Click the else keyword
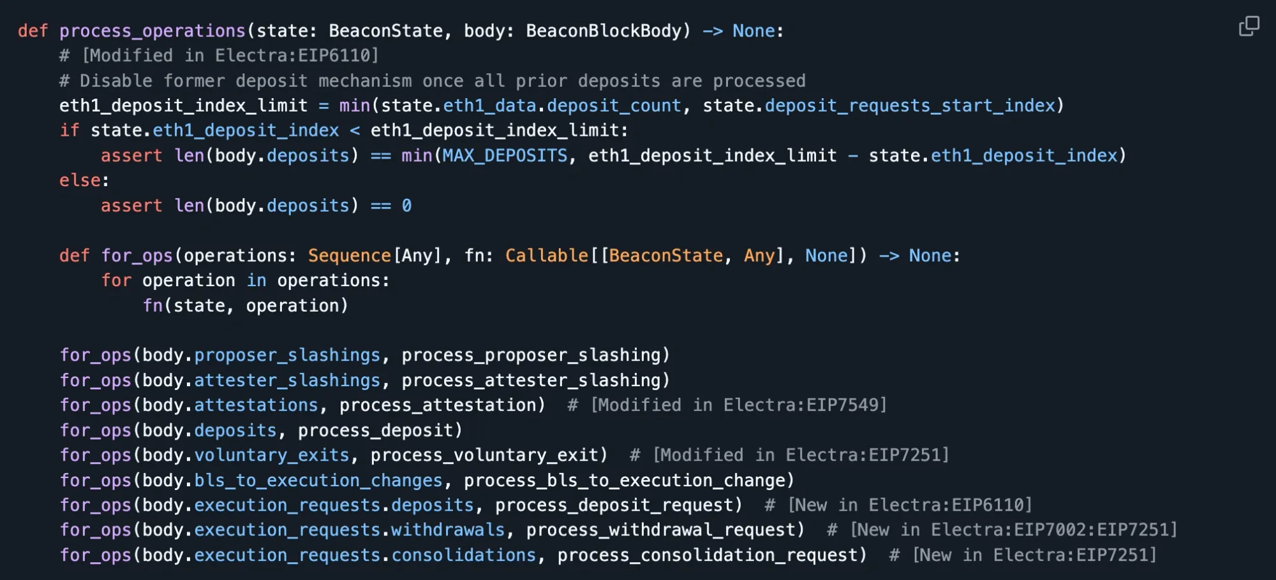 click(80, 180)
